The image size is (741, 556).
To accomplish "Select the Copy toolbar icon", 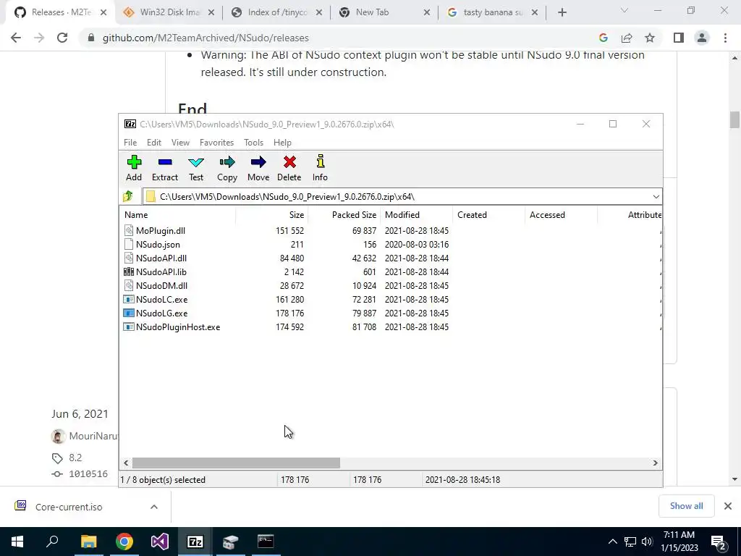I will point(227,163).
